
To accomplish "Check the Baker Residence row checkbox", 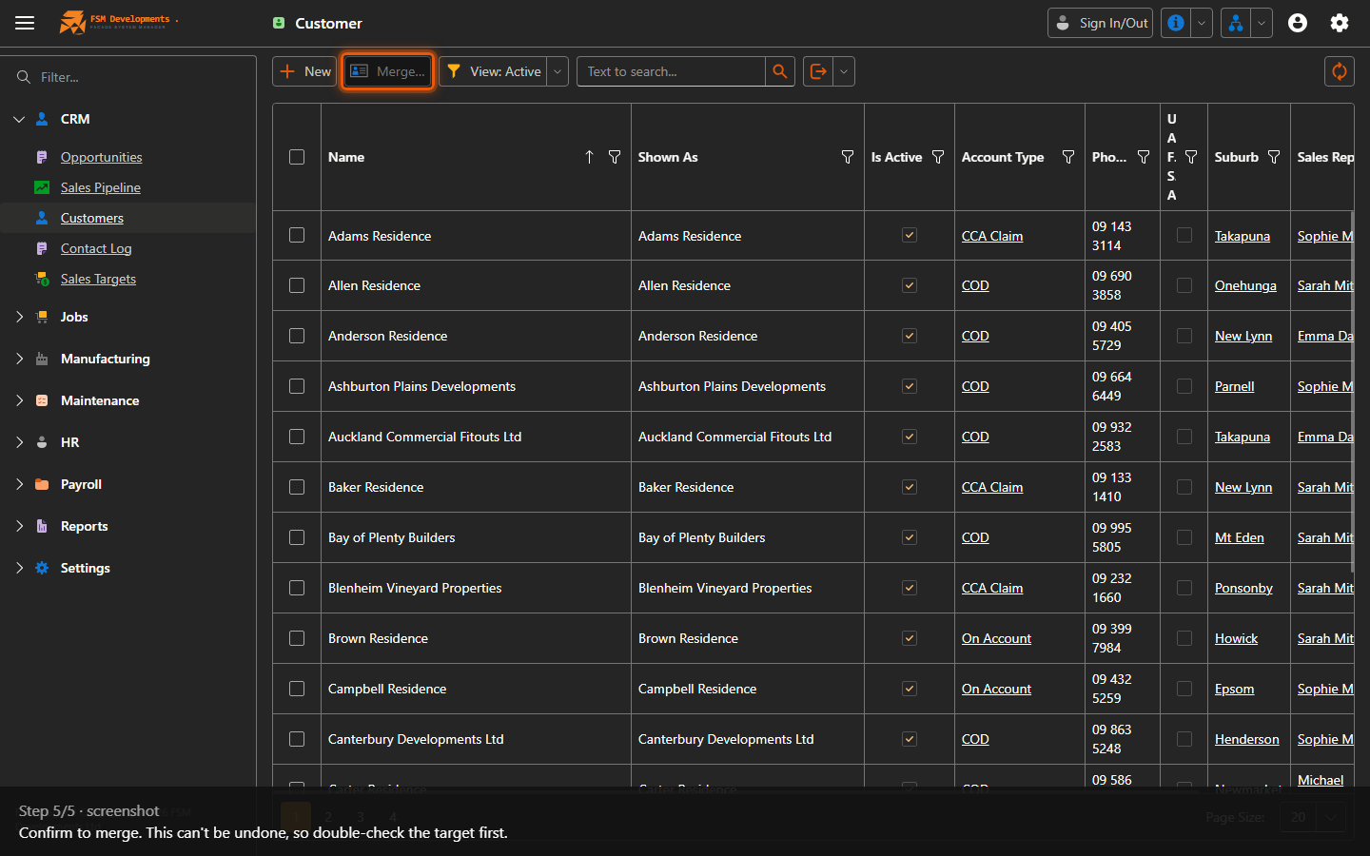I will tap(297, 487).
